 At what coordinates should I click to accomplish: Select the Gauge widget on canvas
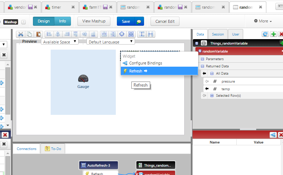pyautogui.click(x=83, y=82)
